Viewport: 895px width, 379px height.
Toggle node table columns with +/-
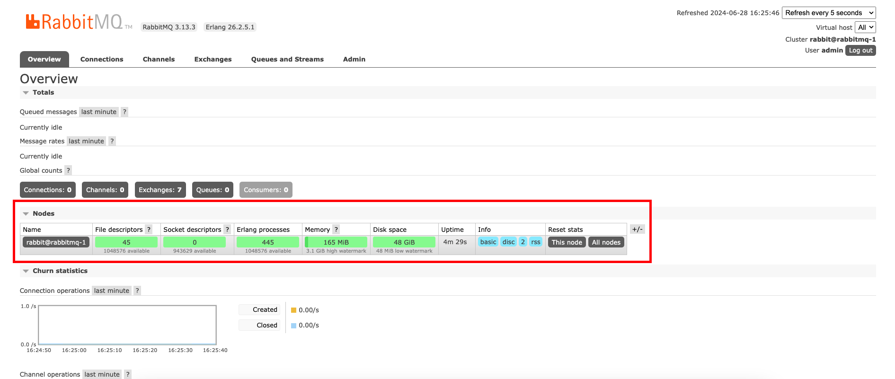[638, 229]
